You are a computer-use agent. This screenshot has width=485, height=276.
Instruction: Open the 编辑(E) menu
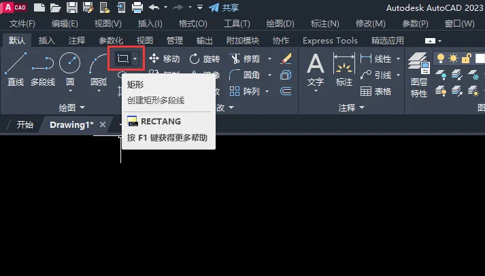point(65,24)
